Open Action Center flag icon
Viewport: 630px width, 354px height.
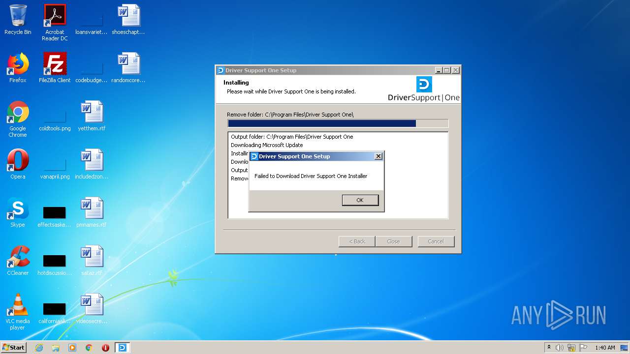[x=583, y=348]
